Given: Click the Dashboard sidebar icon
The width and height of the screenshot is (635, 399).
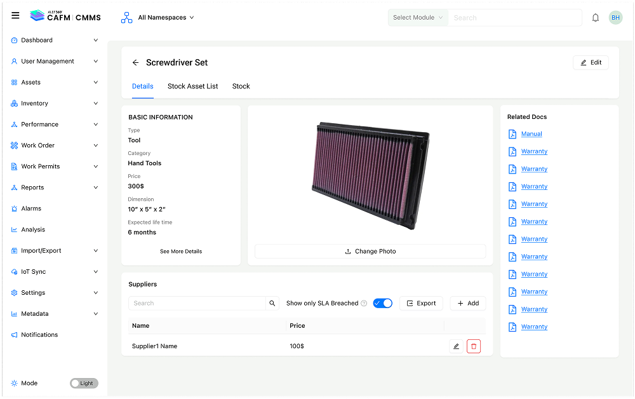Looking at the screenshot, I should 14,40.
